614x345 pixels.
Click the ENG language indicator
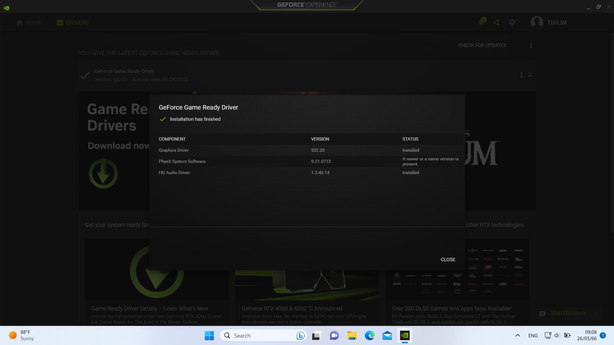pos(533,335)
